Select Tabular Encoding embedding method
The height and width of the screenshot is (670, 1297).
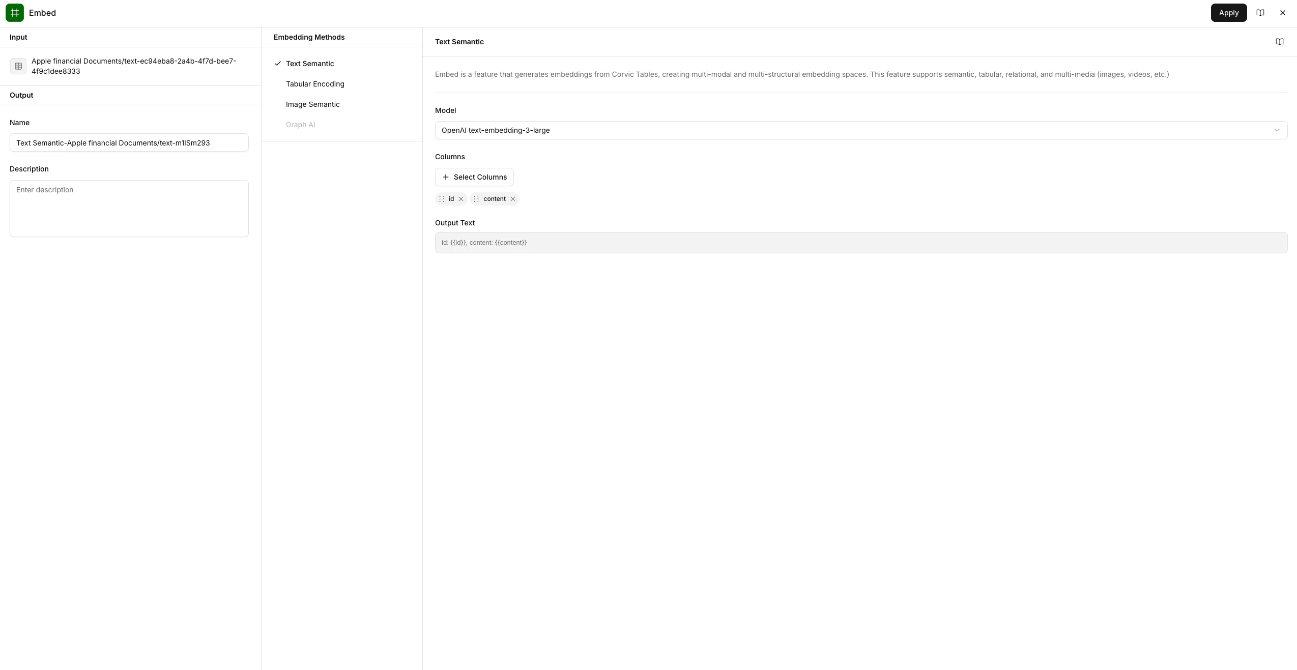coord(314,84)
